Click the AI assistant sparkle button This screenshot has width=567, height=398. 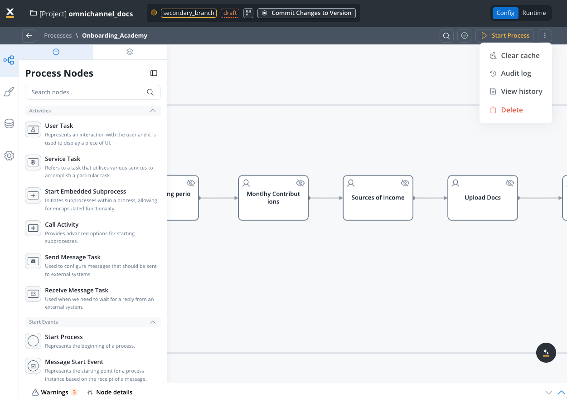pyautogui.click(x=546, y=352)
